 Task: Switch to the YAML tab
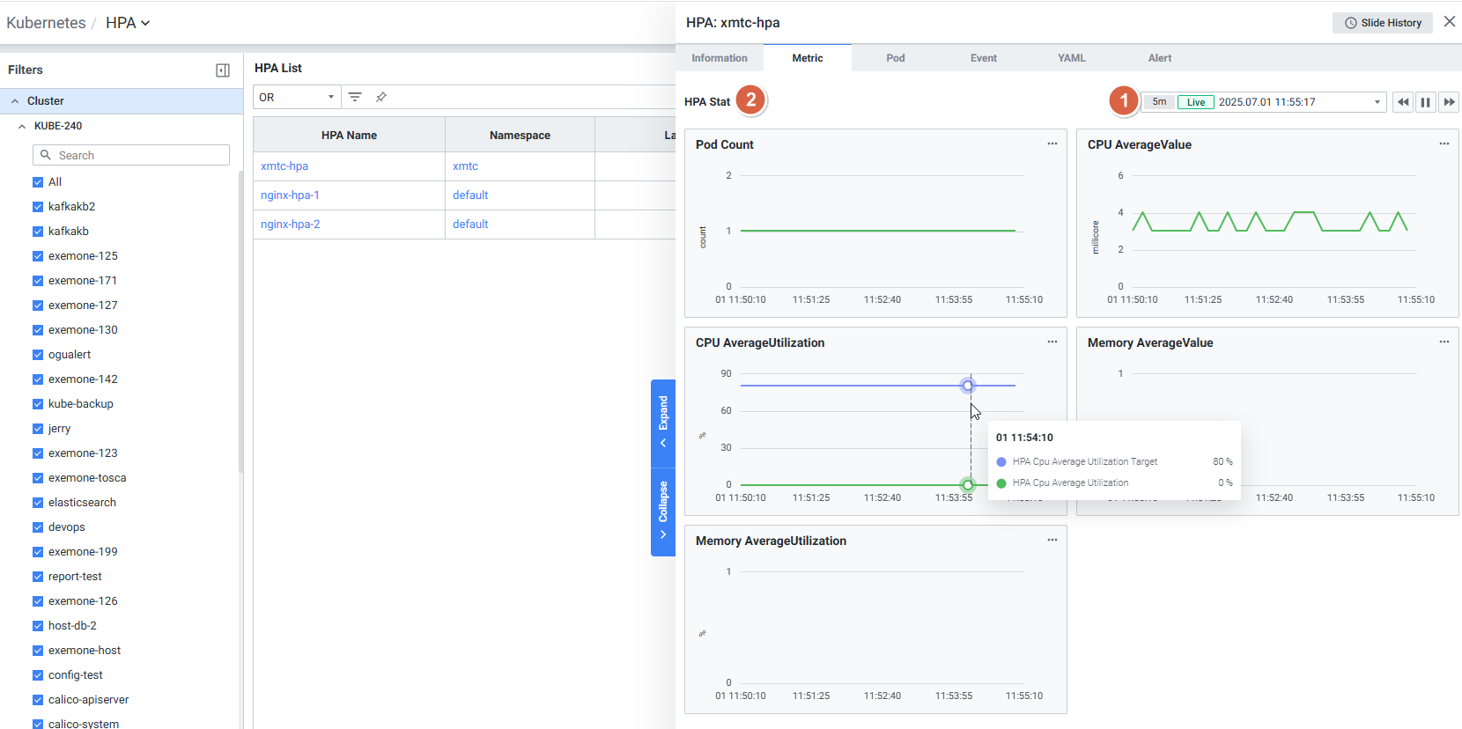[x=1071, y=58]
